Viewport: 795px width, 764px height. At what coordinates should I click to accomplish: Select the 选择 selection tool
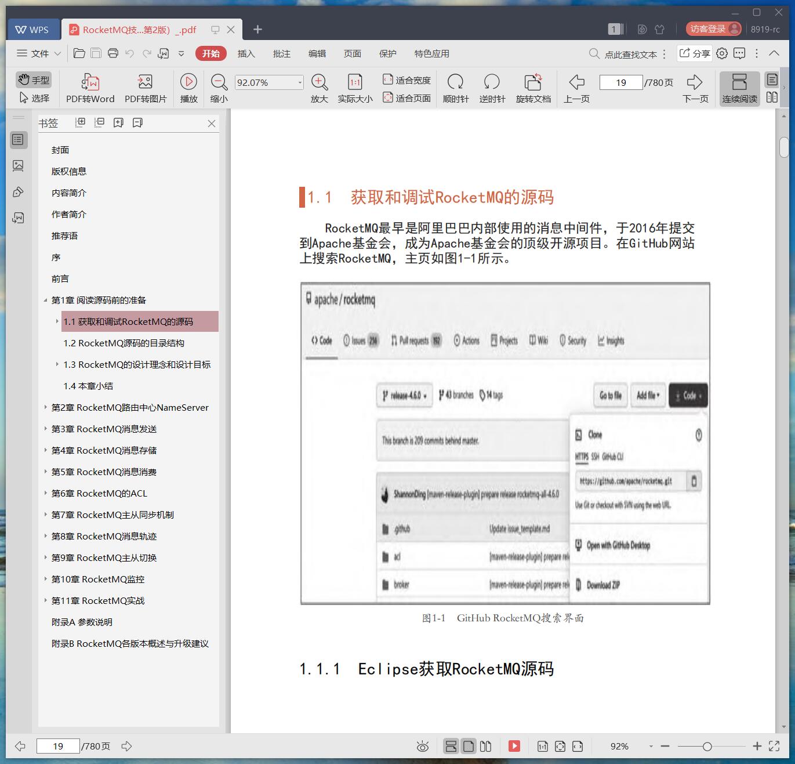(34, 98)
